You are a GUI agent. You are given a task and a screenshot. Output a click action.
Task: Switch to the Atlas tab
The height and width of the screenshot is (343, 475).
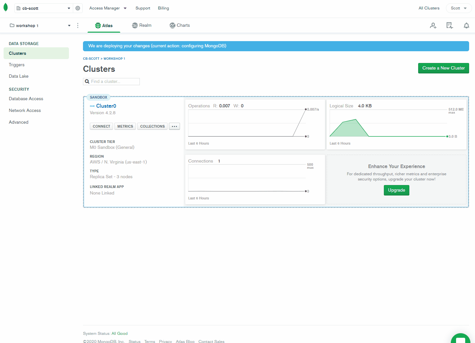click(x=104, y=25)
